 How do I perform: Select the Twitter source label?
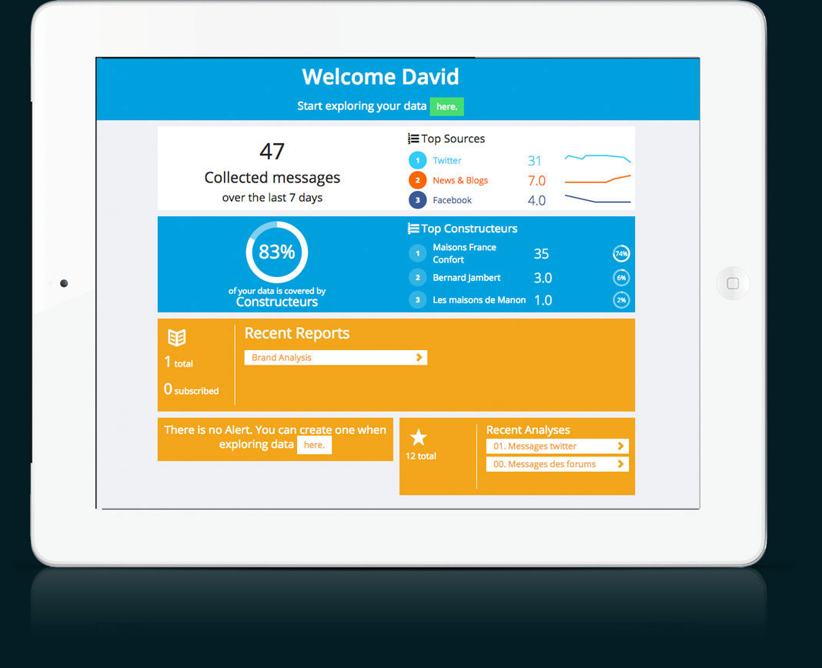pyautogui.click(x=447, y=160)
